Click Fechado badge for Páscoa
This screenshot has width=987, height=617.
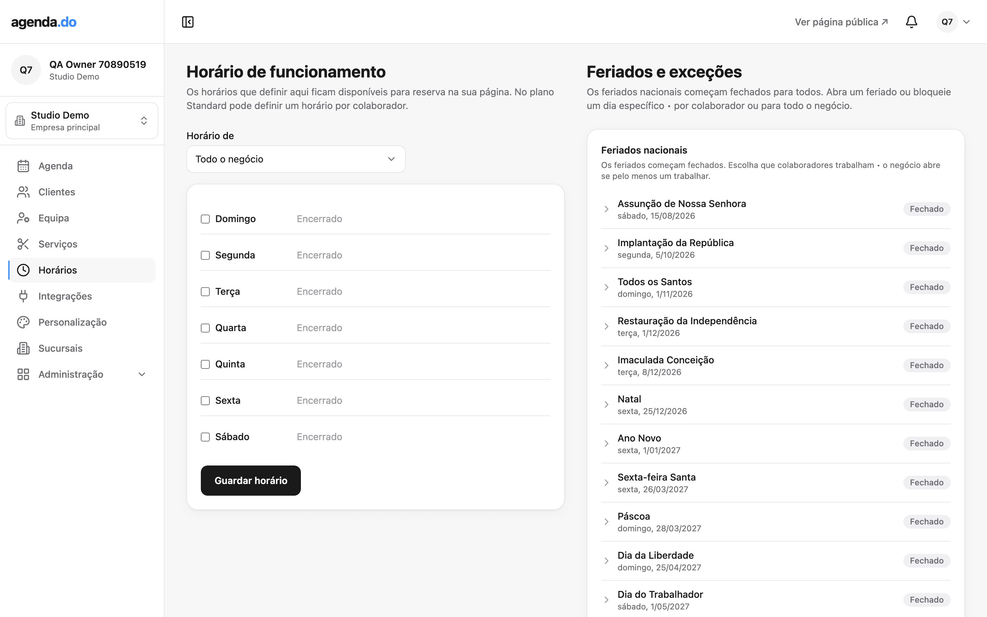(x=927, y=522)
